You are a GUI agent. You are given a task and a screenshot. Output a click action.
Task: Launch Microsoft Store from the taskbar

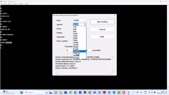point(66,92)
